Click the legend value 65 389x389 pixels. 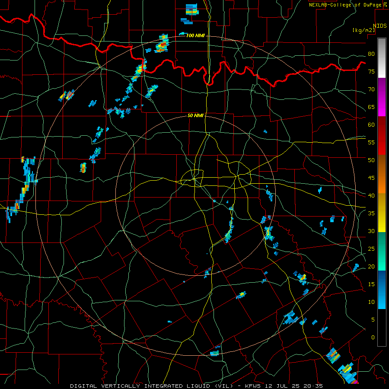[x=371, y=107]
